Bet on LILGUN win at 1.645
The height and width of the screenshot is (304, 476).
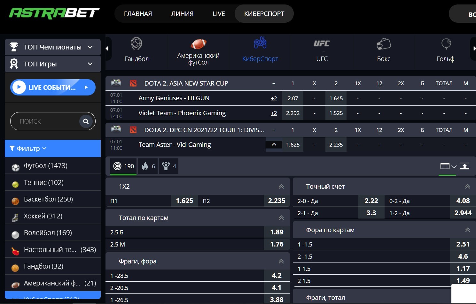[336, 98]
